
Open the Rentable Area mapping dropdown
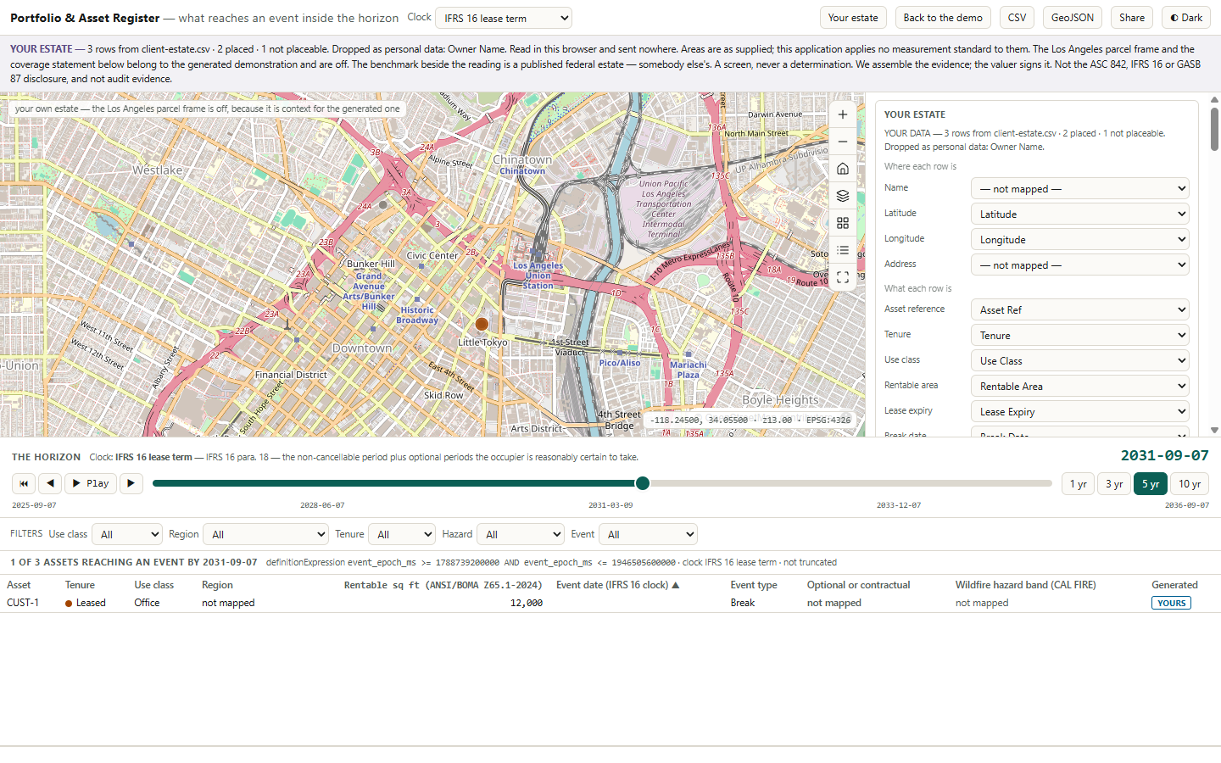tap(1079, 387)
